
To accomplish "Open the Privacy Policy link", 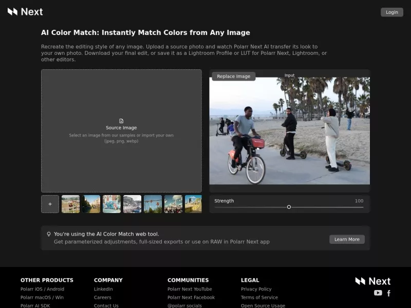I will click(x=256, y=289).
